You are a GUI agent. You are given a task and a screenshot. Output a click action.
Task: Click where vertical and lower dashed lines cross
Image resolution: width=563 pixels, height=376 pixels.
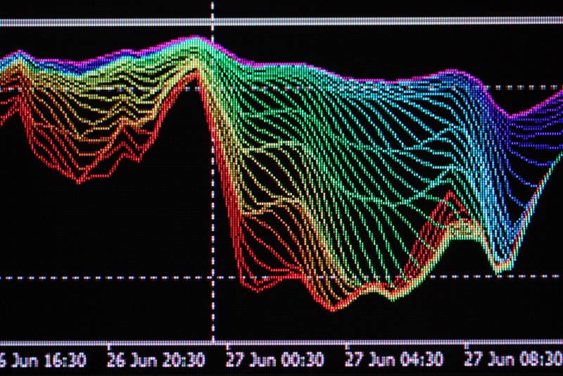[213, 277]
